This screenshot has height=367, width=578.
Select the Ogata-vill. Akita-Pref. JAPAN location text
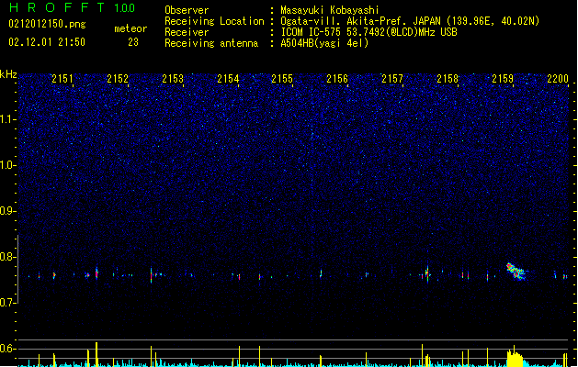click(410, 21)
